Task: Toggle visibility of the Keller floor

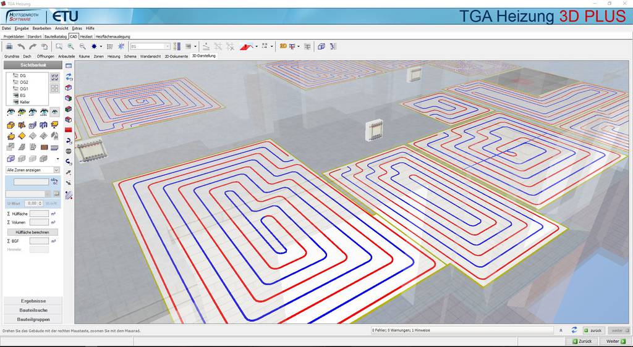Action: 15,102
